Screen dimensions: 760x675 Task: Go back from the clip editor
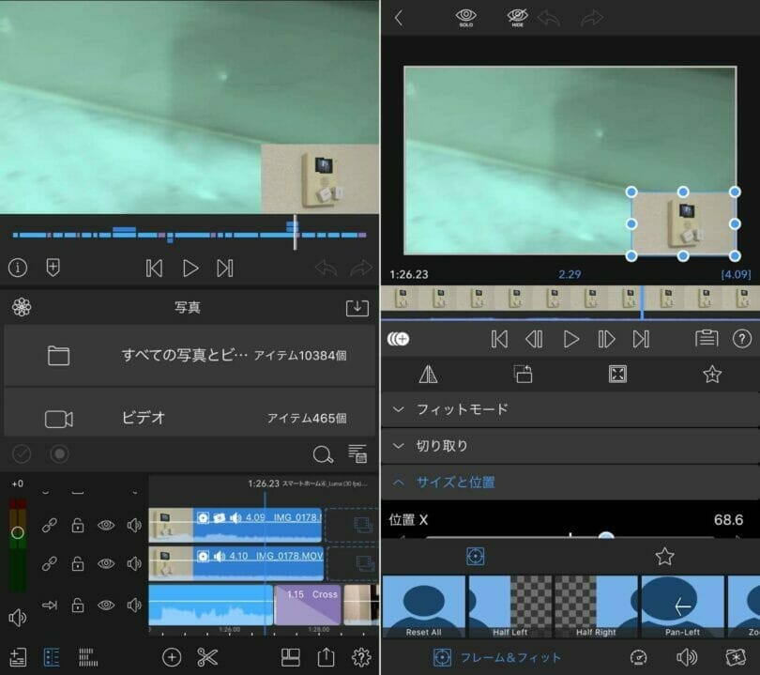399,18
